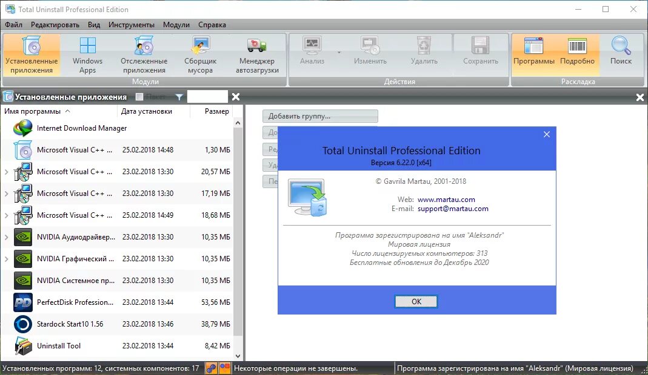Expand the NVIDIA Графический entry

pyautogui.click(x=6, y=259)
